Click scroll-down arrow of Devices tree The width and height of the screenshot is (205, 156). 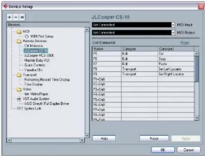click(87, 135)
